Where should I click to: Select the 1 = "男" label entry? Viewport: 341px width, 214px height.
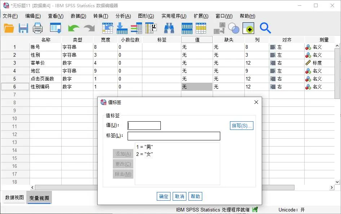(x=145, y=147)
